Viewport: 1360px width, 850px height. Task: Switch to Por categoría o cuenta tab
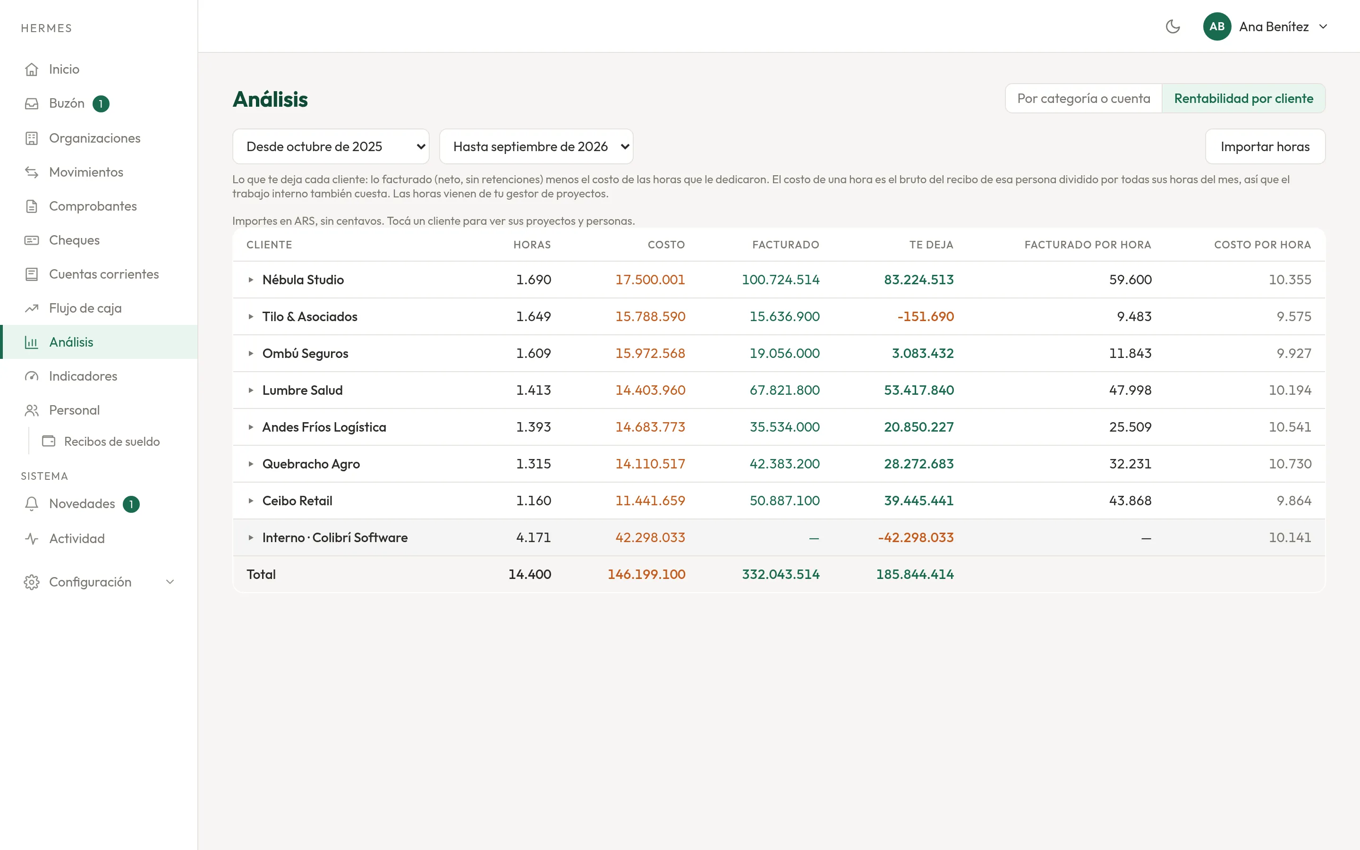[1083, 98]
